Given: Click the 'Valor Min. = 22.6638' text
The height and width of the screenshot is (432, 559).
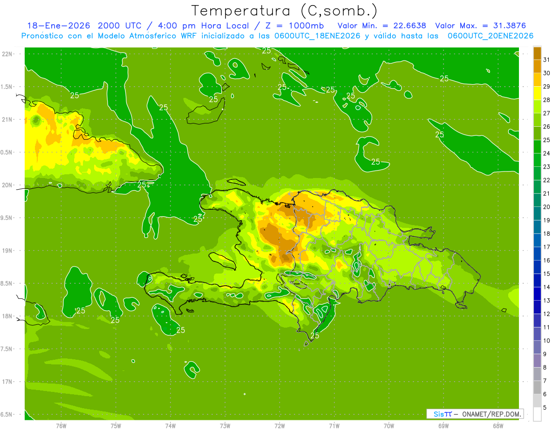Looking at the screenshot, I should pos(382,26).
